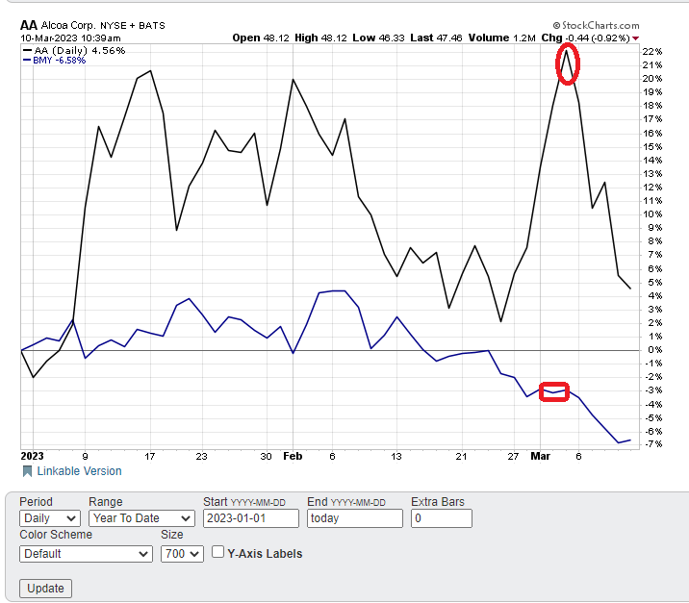
Task: Click the AA ticker symbol title
Action: coord(29,25)
